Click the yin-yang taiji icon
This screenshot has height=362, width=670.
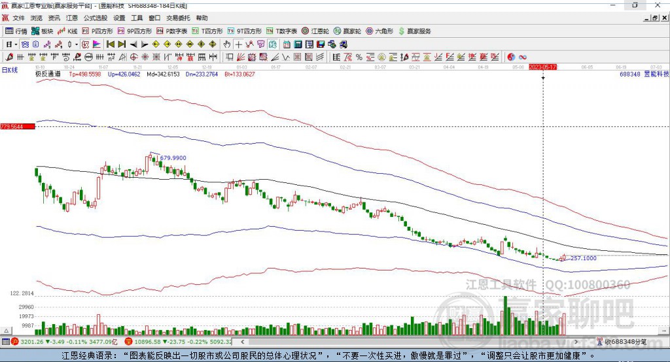[511, 57]
